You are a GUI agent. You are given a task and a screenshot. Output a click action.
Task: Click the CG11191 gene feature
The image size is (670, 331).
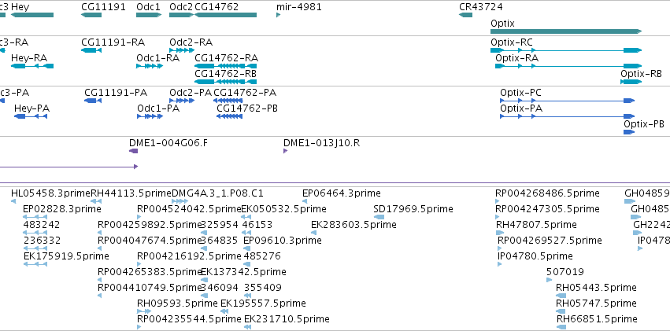click(x=91, y=15)
